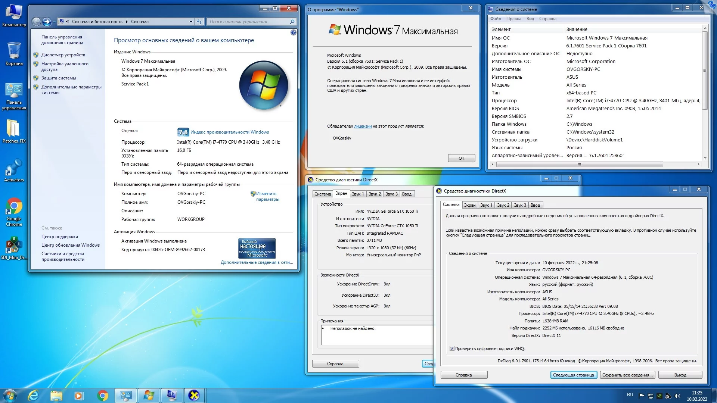
Task: Click horizontal scrollbar in system information list
Action: pos(579,164)
